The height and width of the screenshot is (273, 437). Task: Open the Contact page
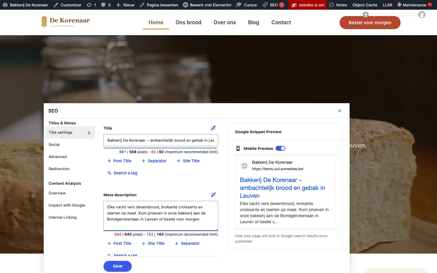click(x=281, y=22)
